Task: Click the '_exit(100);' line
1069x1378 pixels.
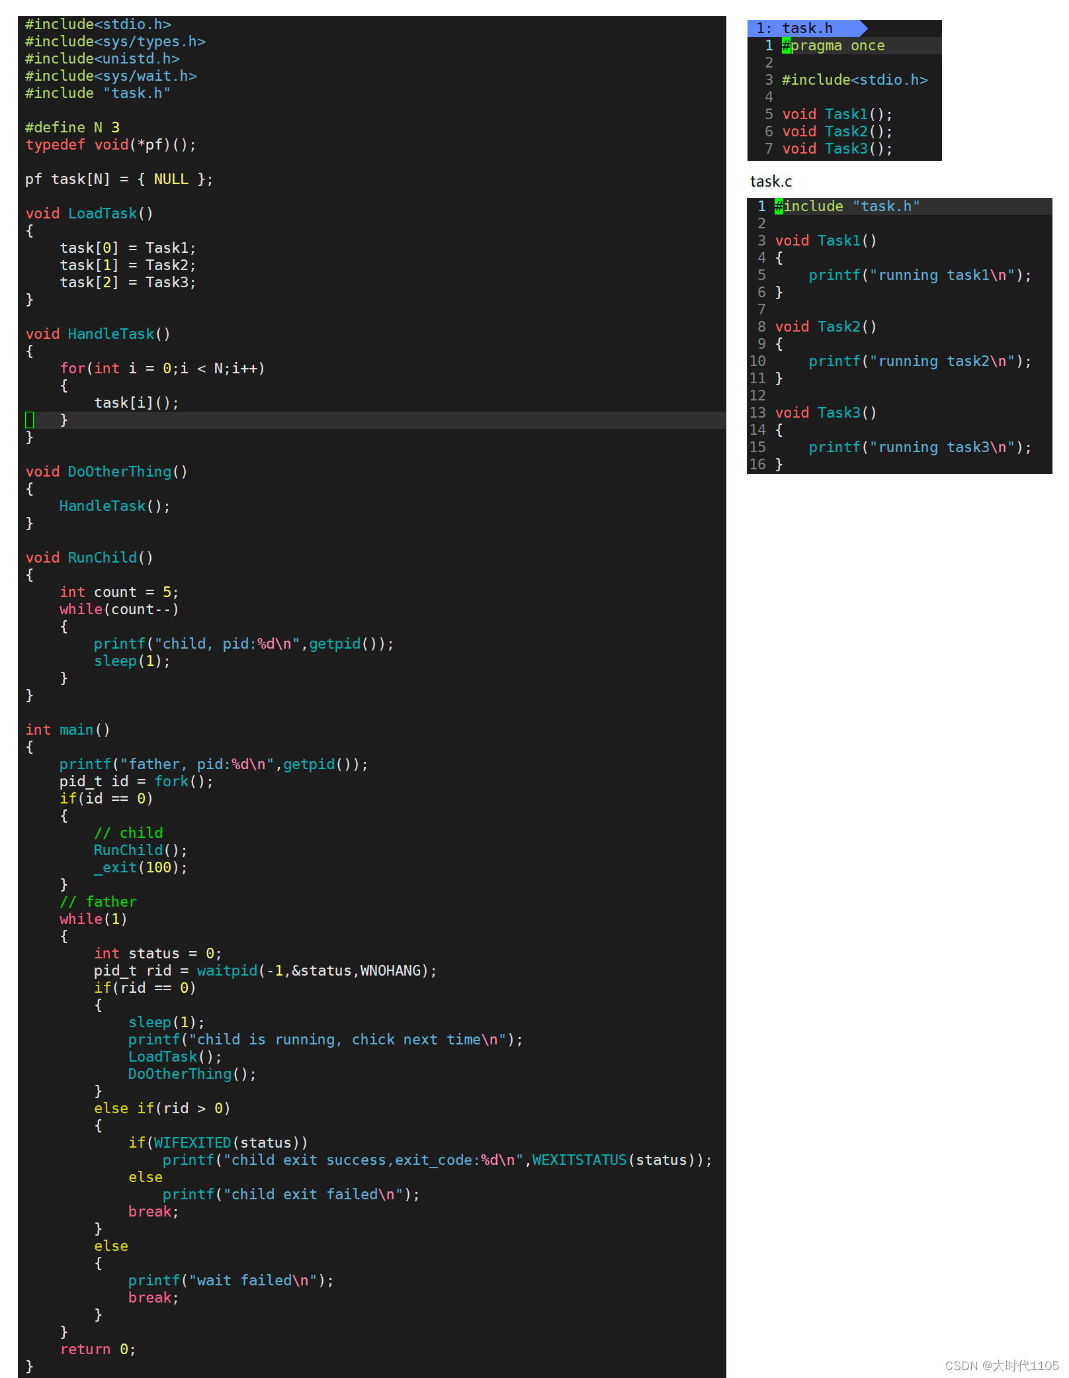Action: 140,868
